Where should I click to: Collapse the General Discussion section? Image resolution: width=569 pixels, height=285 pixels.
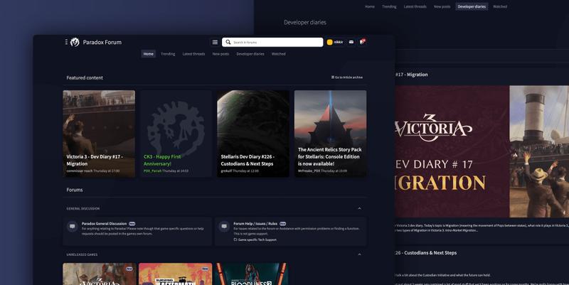pyautogui.click(x=359, y=208)
